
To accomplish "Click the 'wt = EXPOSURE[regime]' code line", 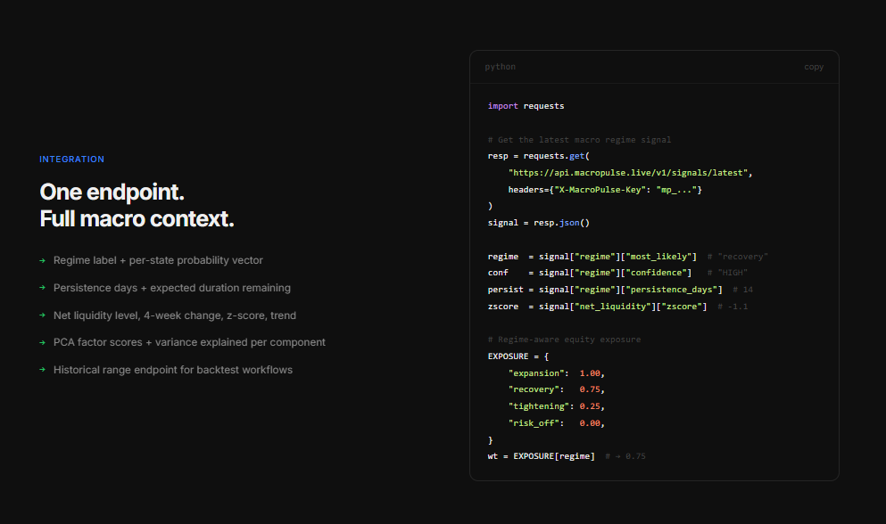I will pyautogui.click(x=541, y=456).
